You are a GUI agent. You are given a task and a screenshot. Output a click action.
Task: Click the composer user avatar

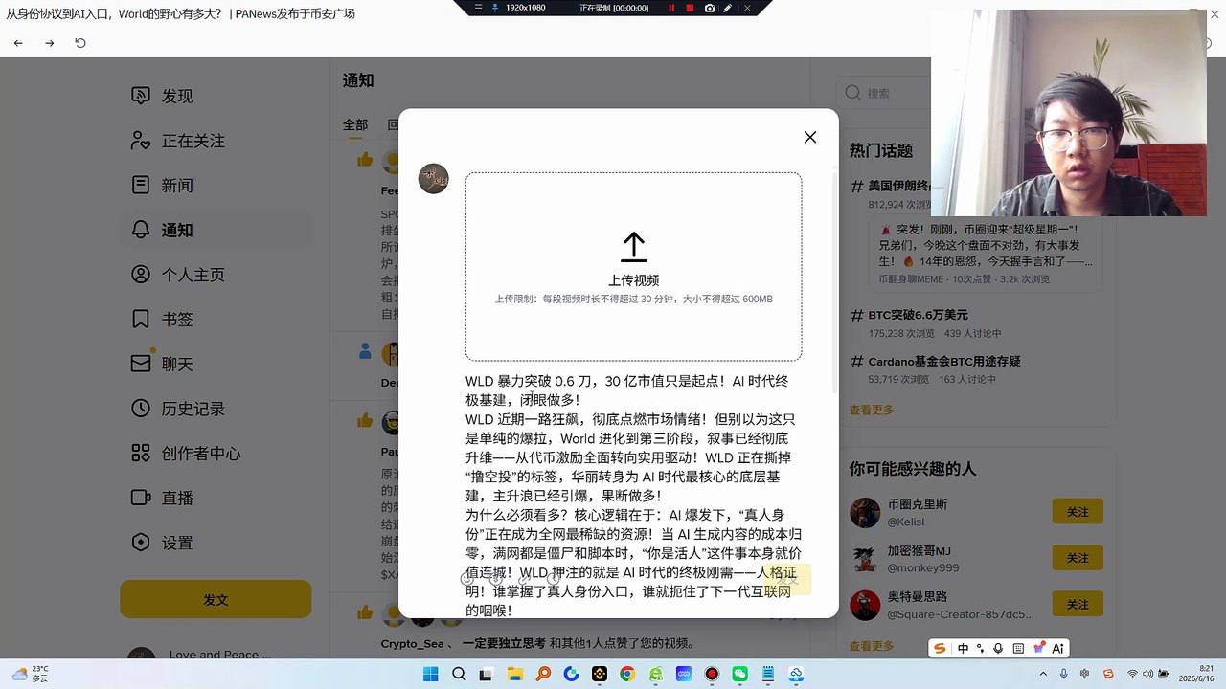434,179
